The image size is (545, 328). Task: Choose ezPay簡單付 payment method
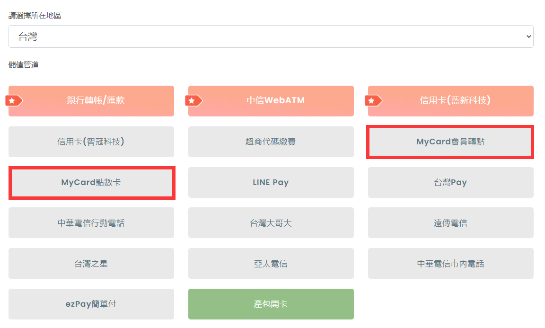pyautogui.click(x=91, y=304)
